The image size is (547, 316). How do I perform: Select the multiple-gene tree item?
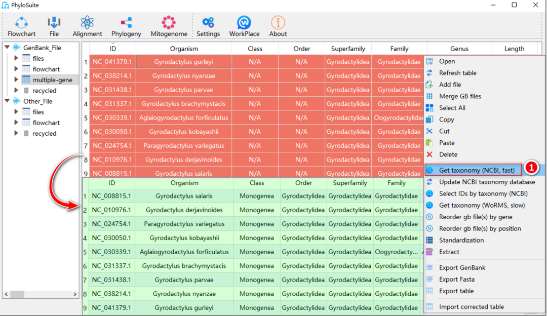tap(52, 80)
